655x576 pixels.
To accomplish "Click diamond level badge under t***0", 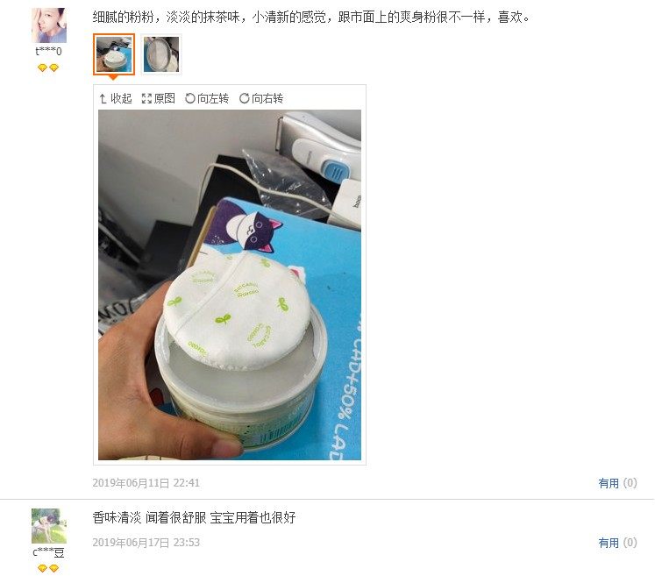I will pos(48,68).
